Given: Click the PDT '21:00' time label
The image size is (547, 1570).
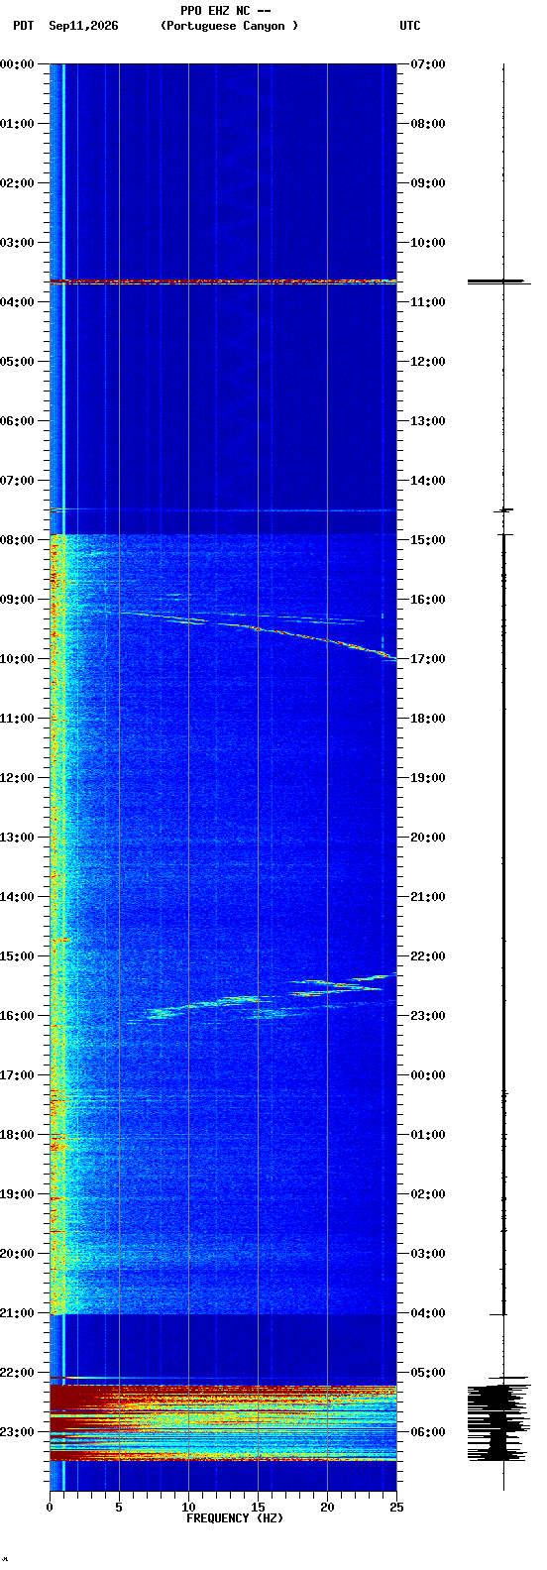Looking at the screenshot, I should [x=17, y=1313].
